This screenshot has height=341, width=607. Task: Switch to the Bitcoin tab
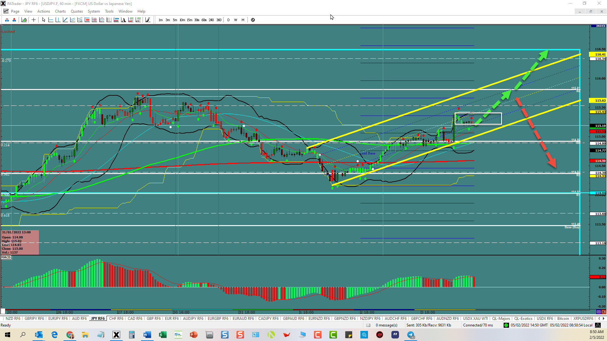click(563, 318)
